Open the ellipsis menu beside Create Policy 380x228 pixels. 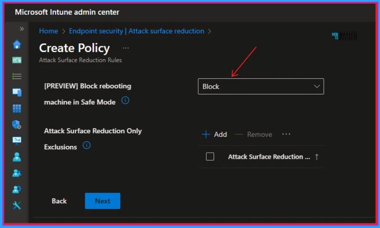[x=126, y=48]
